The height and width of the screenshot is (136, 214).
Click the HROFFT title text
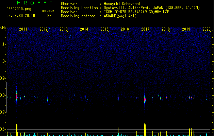coord(35,3)
